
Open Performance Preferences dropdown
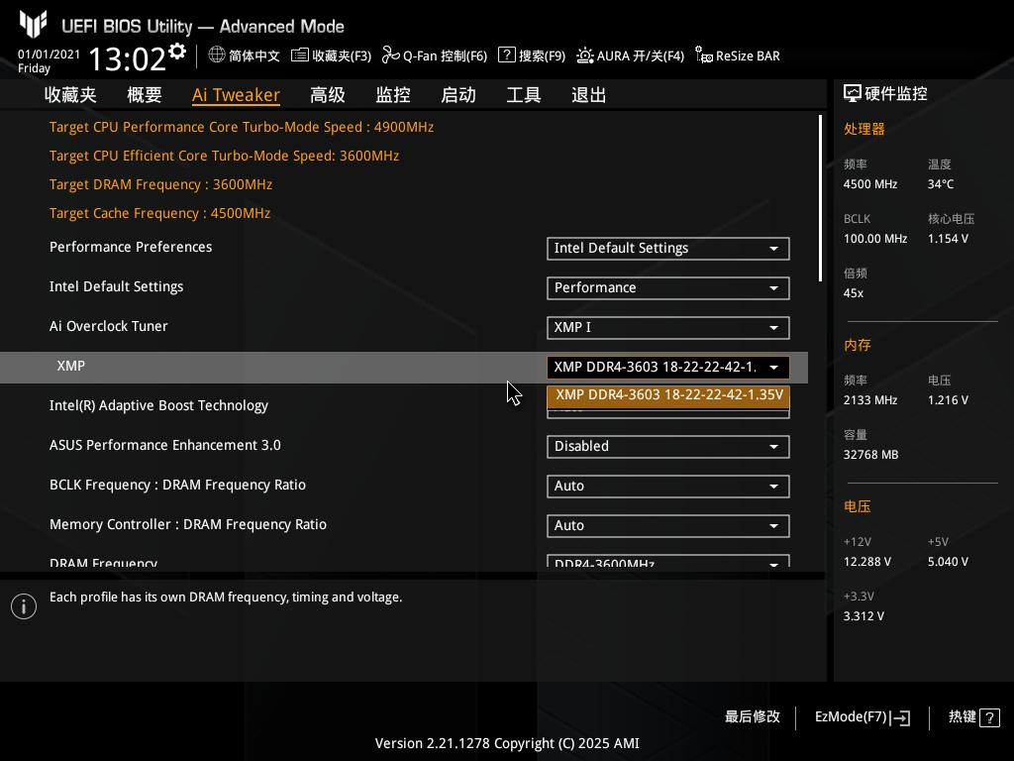668,249
